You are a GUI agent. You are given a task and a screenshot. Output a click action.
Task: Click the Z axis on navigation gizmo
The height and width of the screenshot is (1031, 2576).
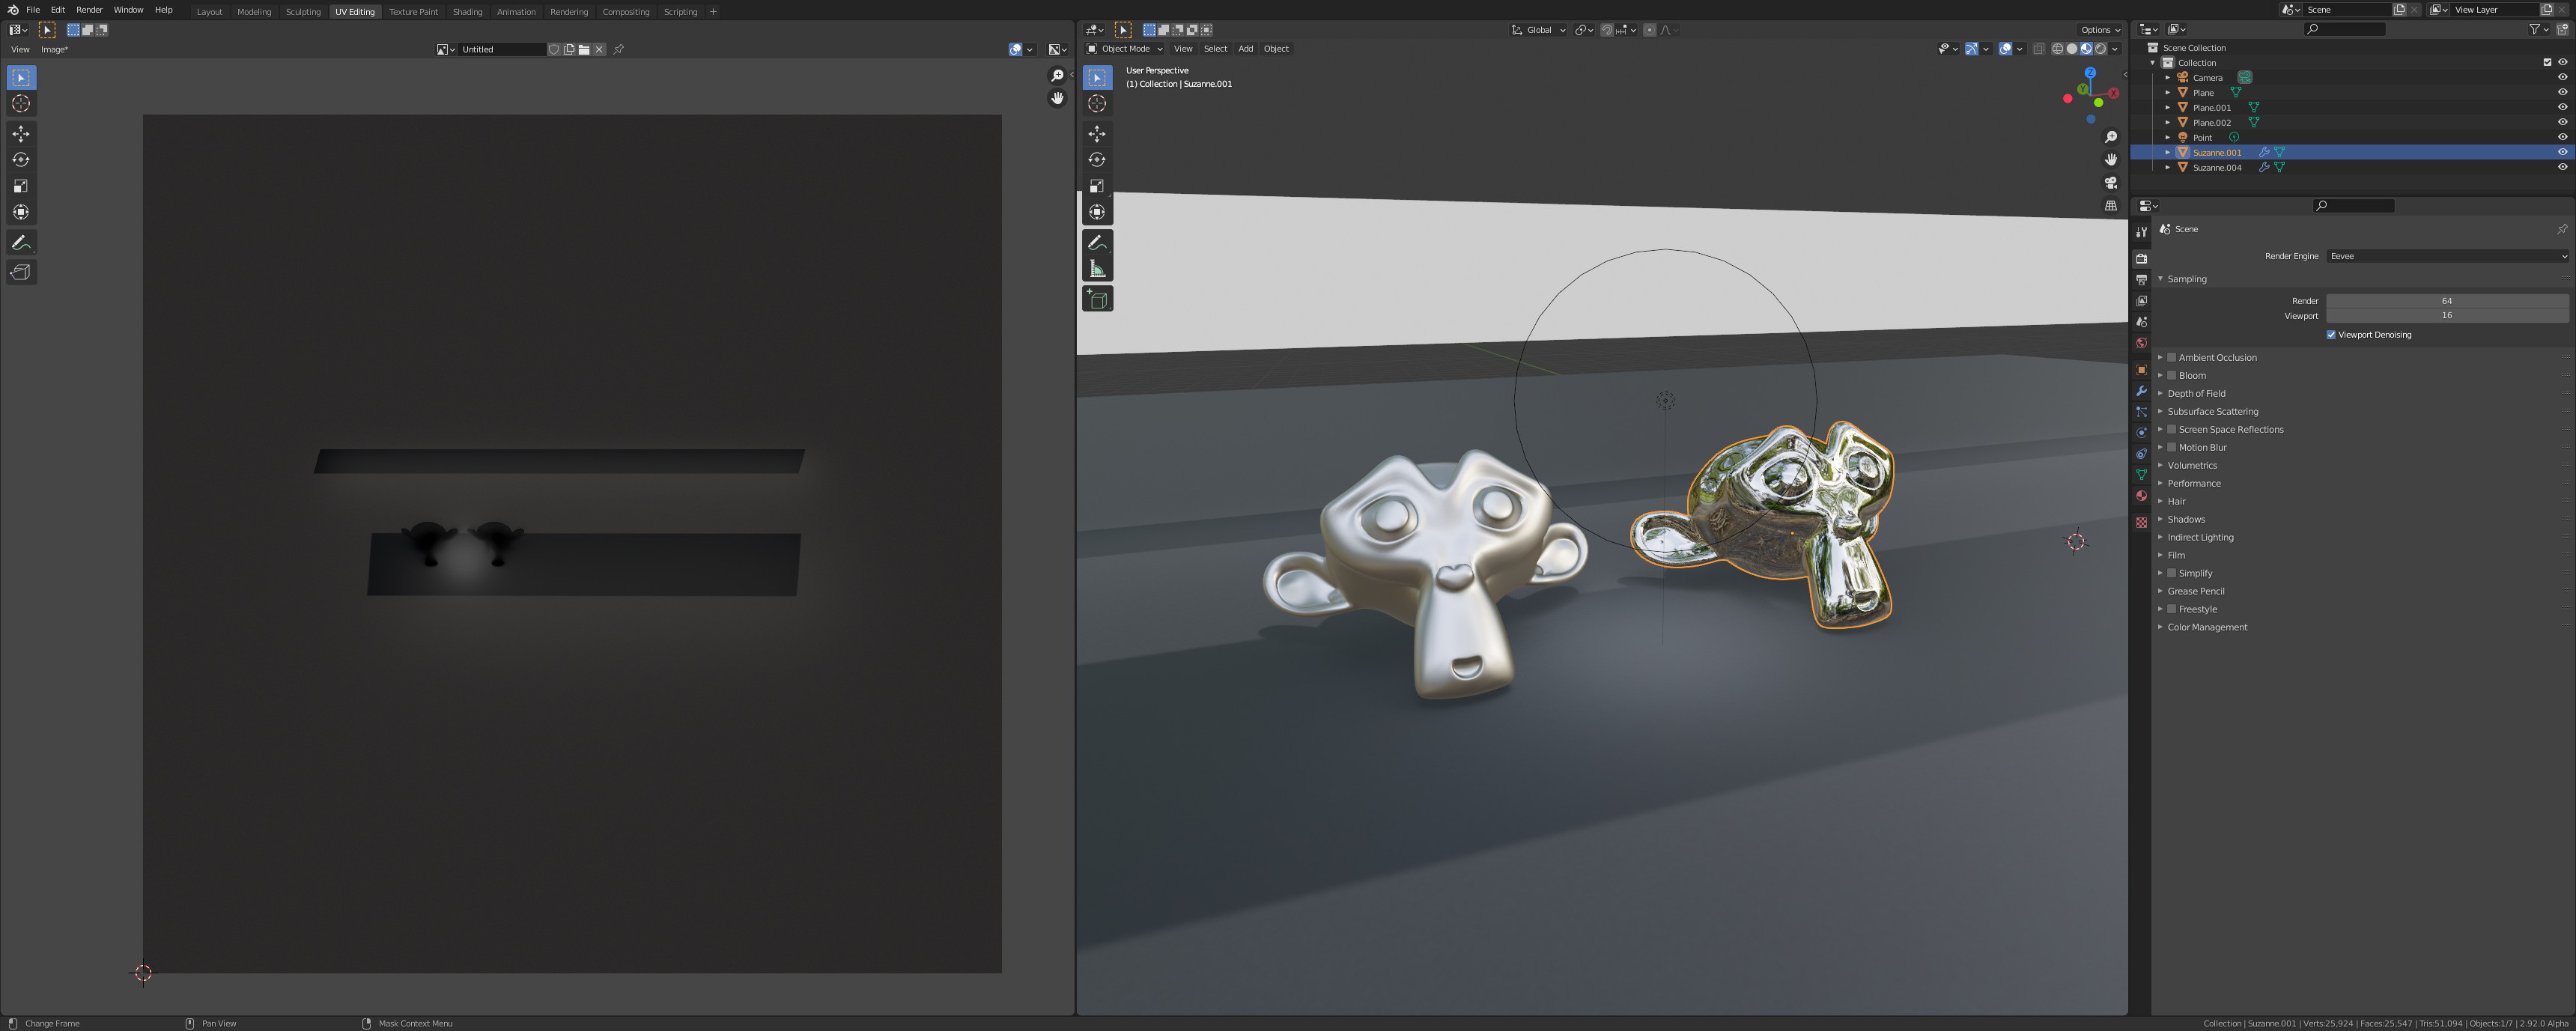[2090, 73]
